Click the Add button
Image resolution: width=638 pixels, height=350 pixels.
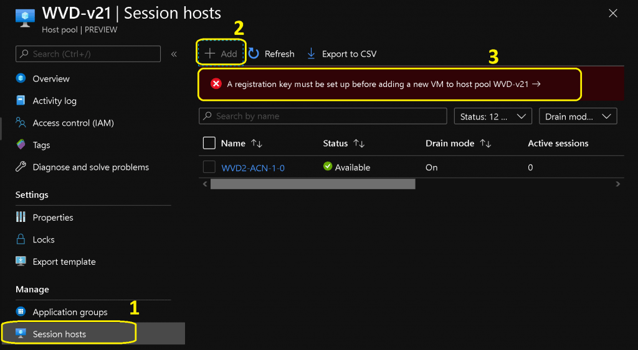(221, 53)
